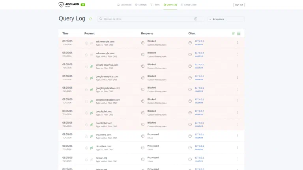Click the lock icon for debian.org type AAAA

point(86,160)
